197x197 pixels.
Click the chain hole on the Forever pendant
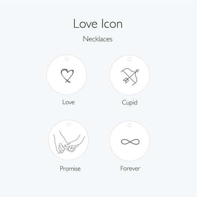click(130, 125)
